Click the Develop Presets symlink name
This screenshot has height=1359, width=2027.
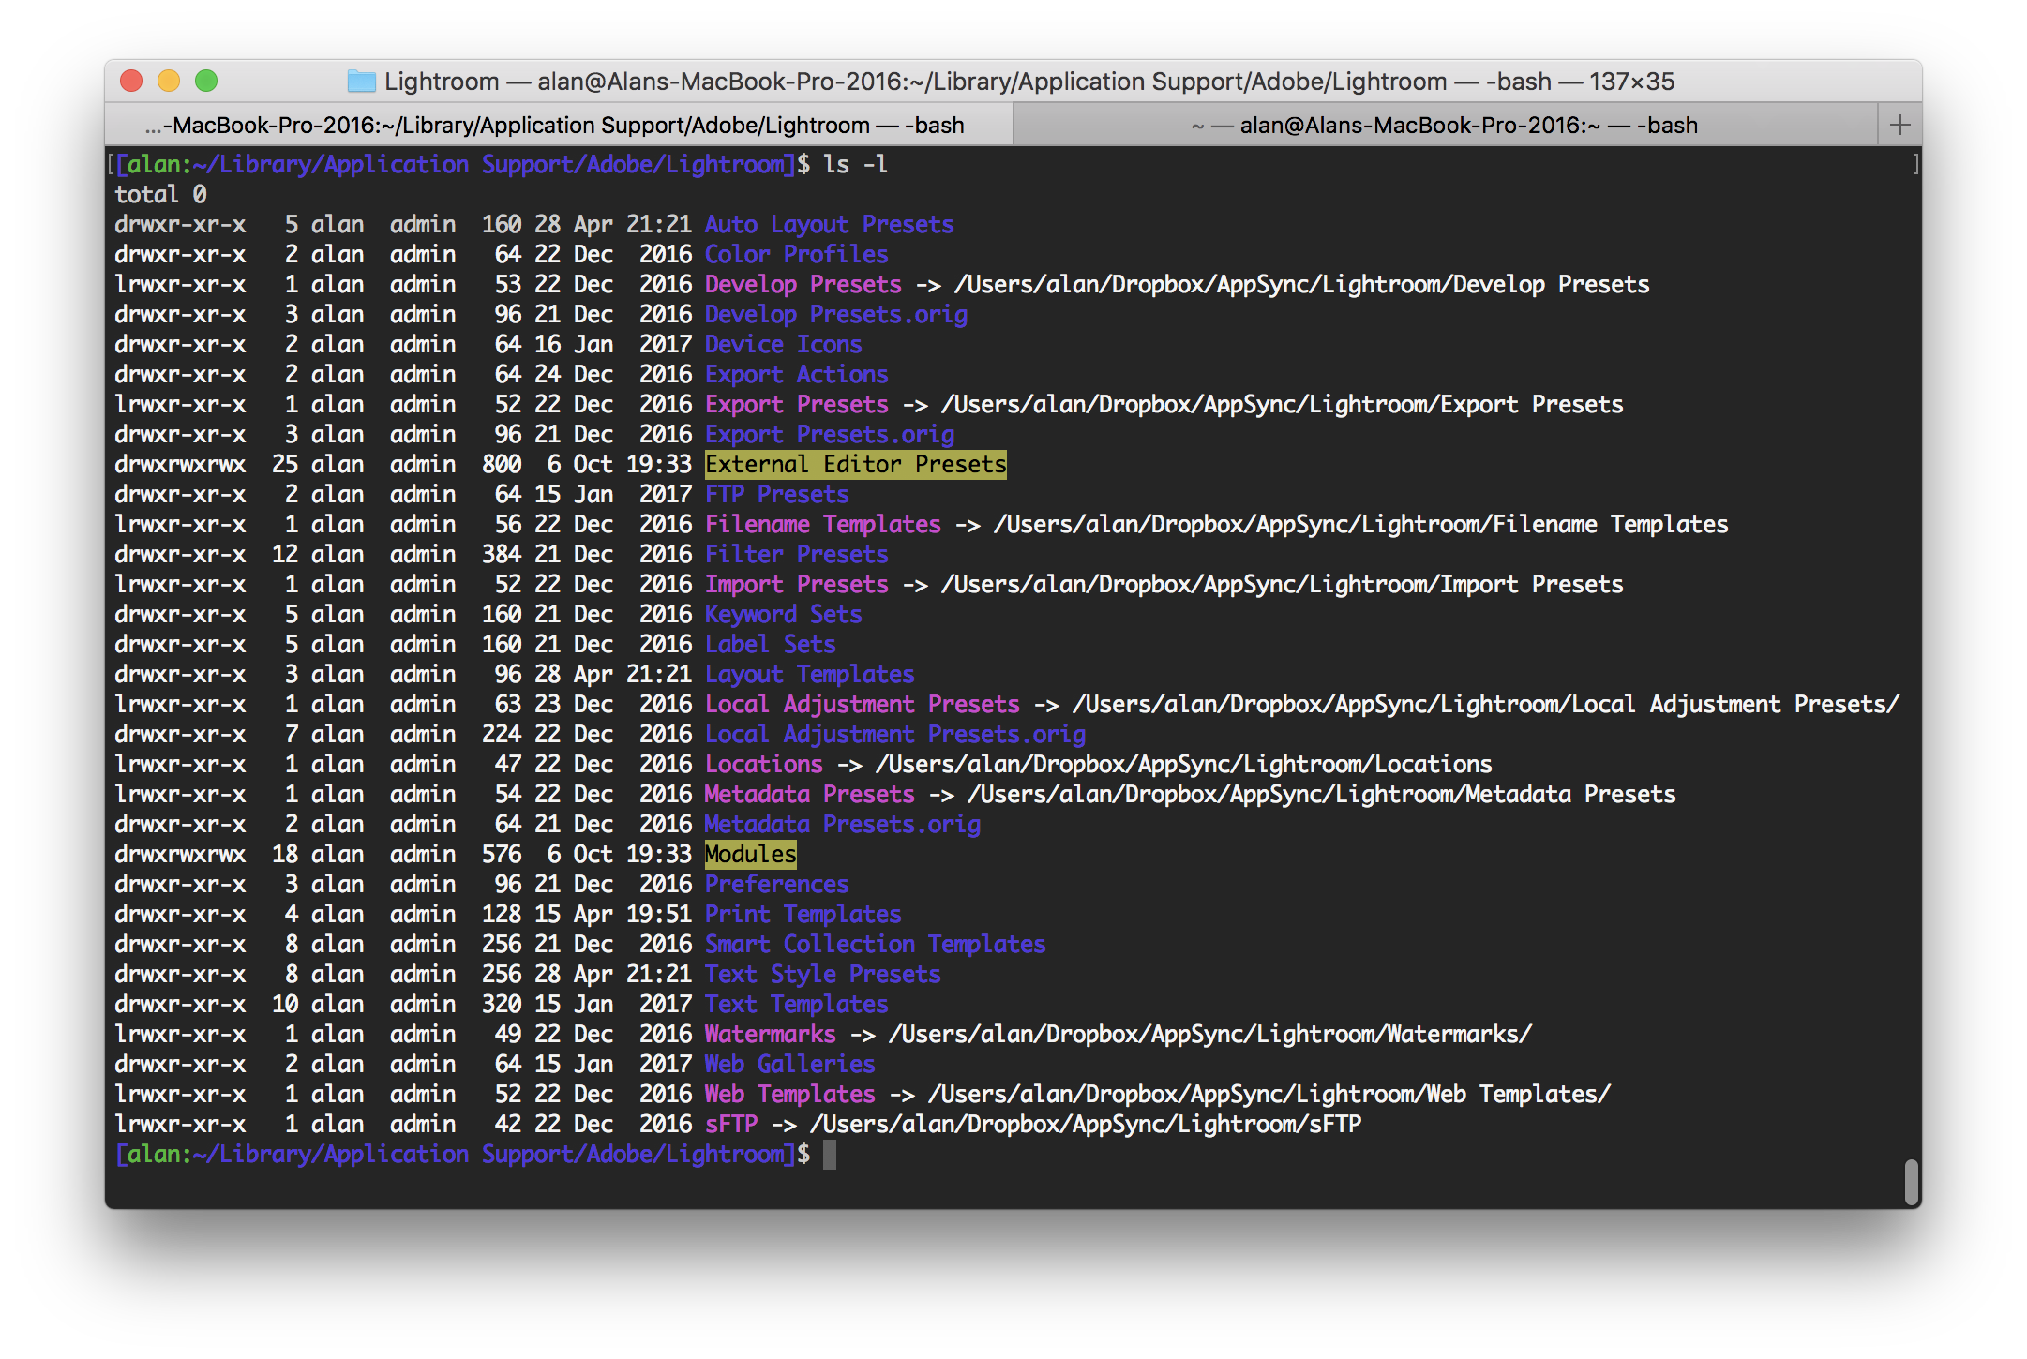coord(803,284)
